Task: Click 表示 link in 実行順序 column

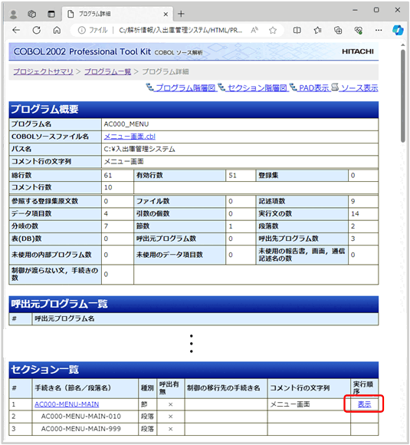Action: [x=364, y=404]
